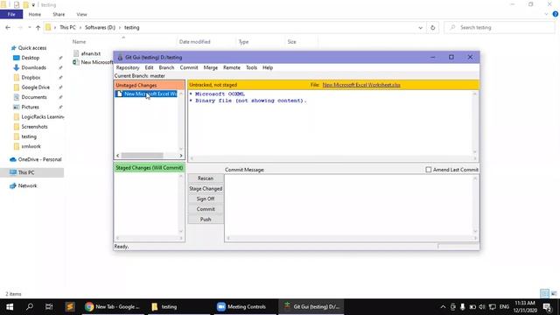
Task: Enable the Amend Last Commit checkbox
Action: 429,170
